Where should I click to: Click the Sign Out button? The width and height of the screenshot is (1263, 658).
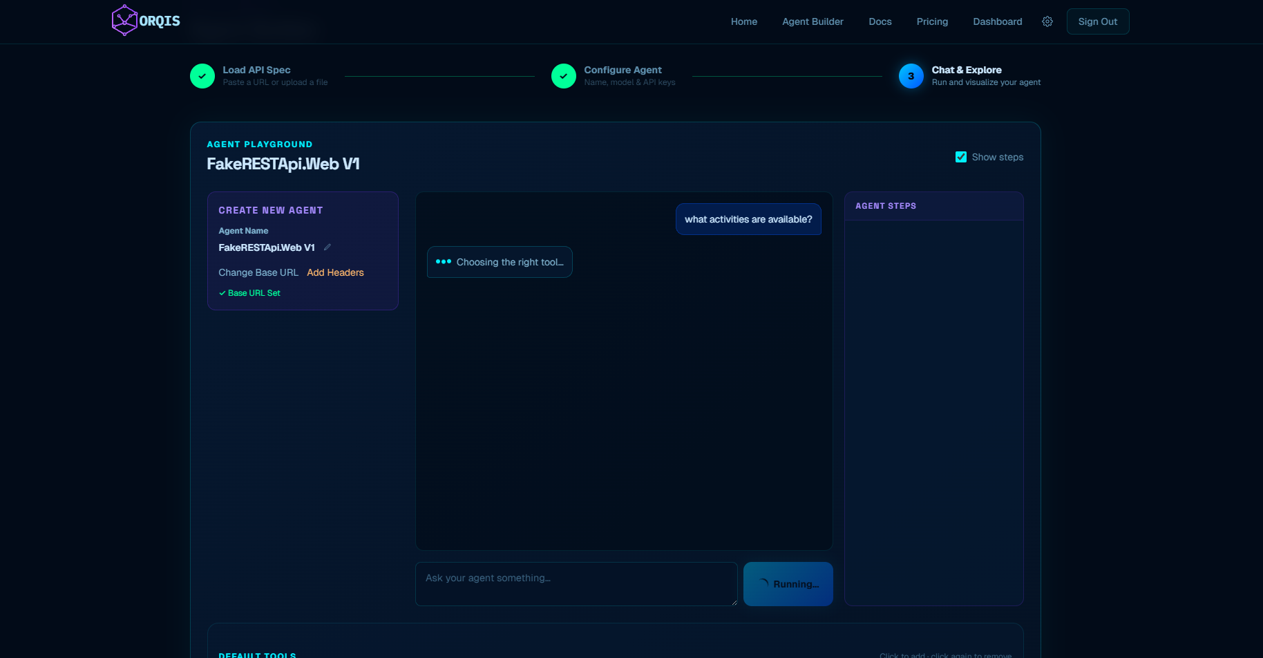click(x=1098, y=21)
